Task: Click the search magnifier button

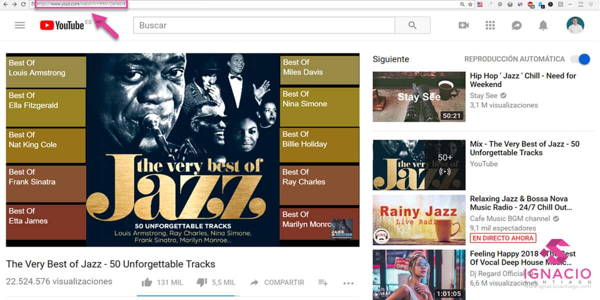Action: tap(412, 25)
